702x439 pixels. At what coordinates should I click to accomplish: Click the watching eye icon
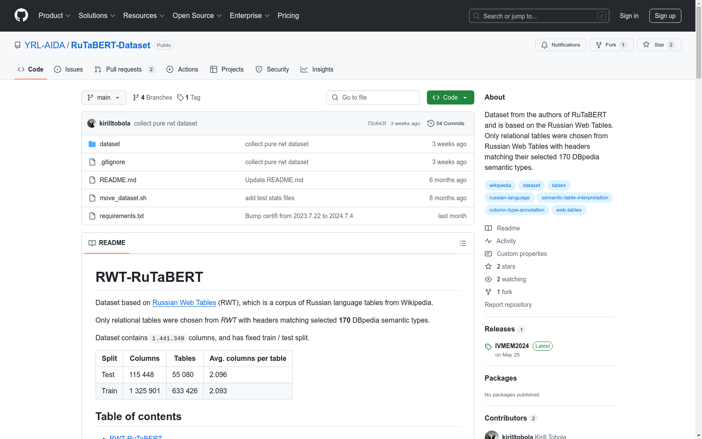(x=488, y=279)
